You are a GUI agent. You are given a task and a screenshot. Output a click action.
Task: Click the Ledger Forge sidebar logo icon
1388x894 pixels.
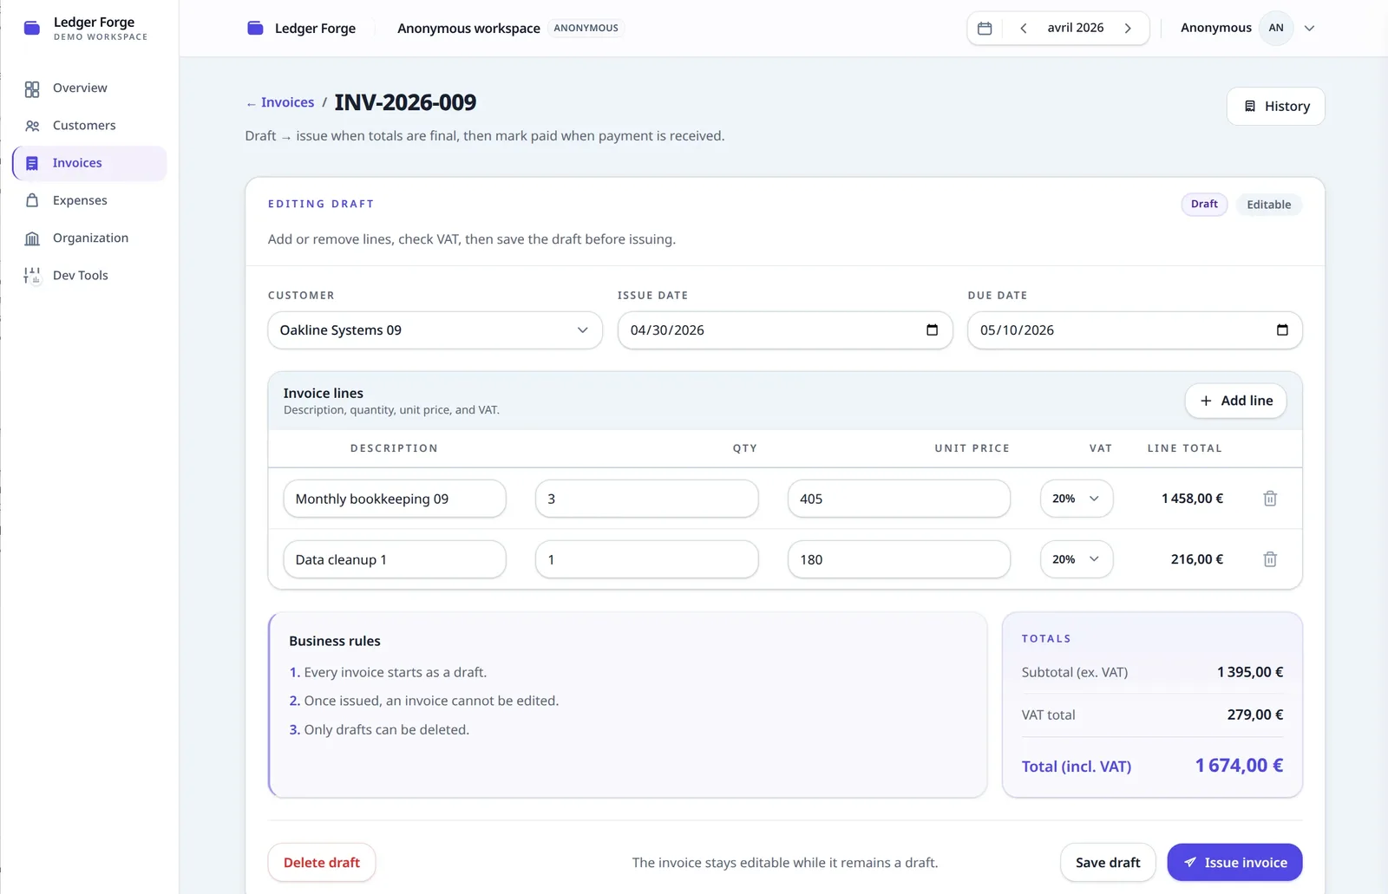32,29
